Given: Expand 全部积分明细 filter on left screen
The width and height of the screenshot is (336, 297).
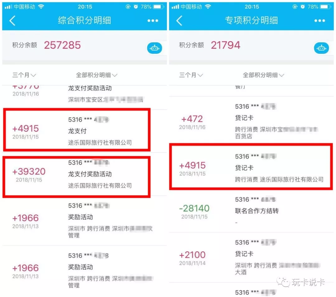Looking at the screenshot, I should (x=96, y=75).
